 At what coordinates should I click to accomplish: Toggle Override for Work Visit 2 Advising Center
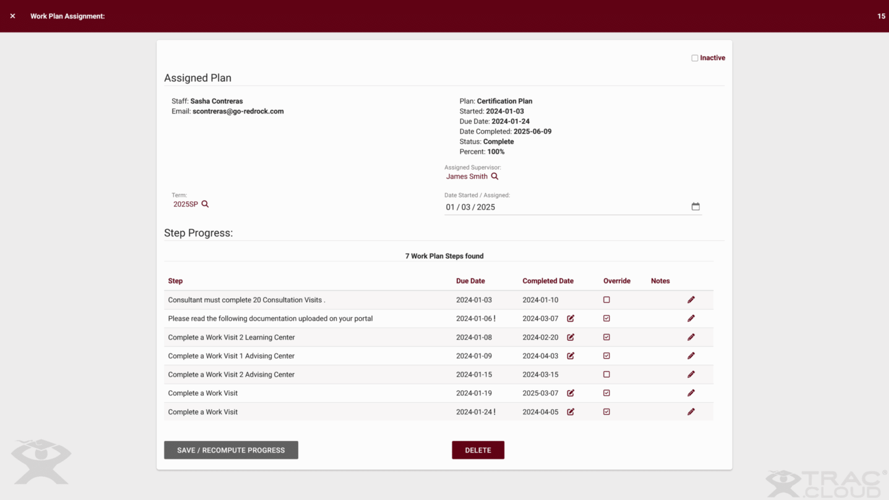pyautogui.click(x=607, y=374)
